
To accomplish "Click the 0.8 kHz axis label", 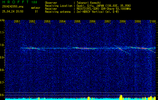I will pyautogui.click(x=2, y=70).
